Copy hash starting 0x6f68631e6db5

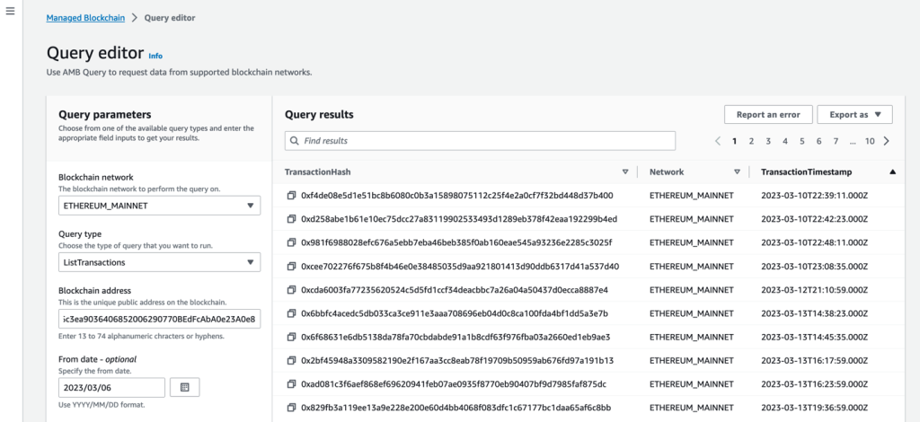(x=291, y=337)
